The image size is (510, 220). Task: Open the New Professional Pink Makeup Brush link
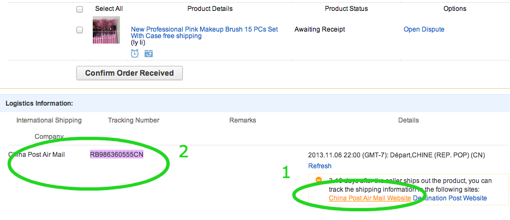204,33
